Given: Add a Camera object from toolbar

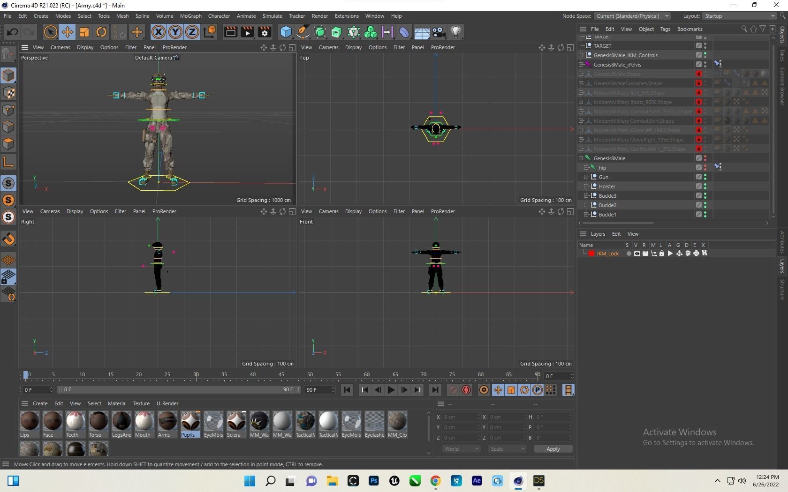Looking at the screenshot, I should pos(439,32).
